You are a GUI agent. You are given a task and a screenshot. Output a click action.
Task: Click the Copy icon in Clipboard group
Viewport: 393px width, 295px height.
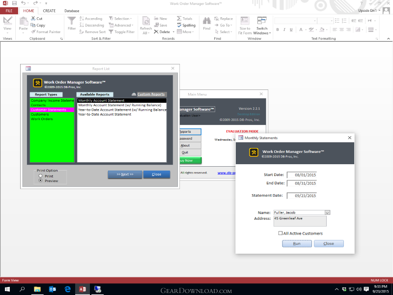click(x=33, y=25)
